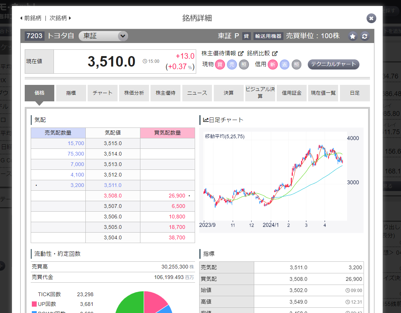Click best ask price 3,511.0 in board
Viewport: 401px width, 313px height.
tap(113, 185)
